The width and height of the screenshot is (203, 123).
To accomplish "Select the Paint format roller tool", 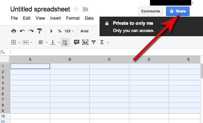I will coord(40,31).
